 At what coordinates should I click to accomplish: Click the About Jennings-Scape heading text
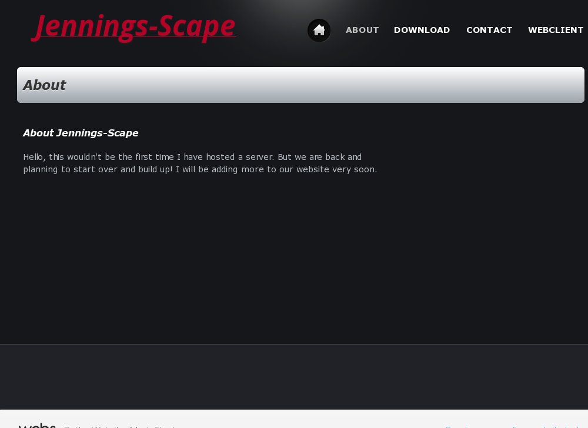pos(81,133)
